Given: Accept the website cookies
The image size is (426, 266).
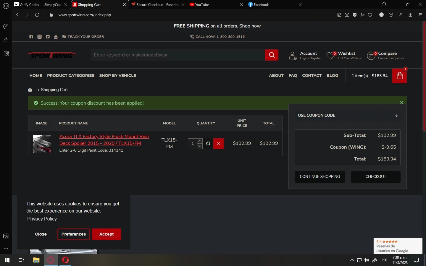Looking at the screenshot, I should pyautogui.click(x=106, y=234).
